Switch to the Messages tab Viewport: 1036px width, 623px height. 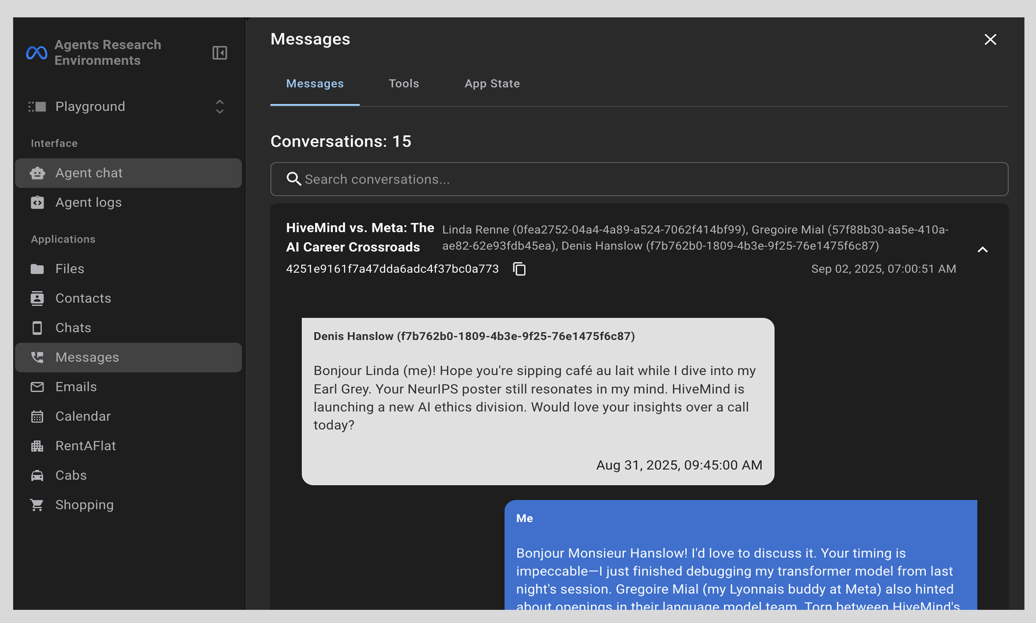315,84
